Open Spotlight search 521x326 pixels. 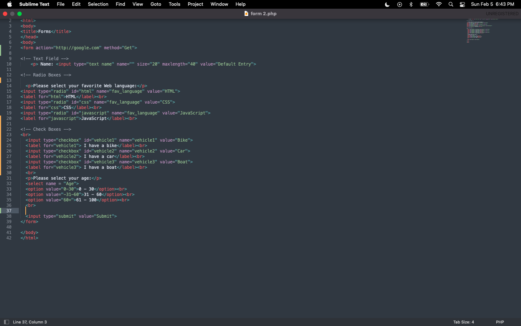click(x=451, y=4)
